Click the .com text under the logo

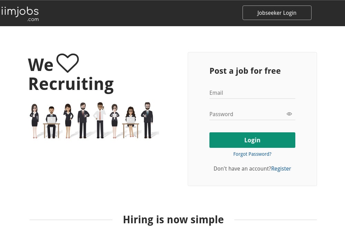click(33, 19)
